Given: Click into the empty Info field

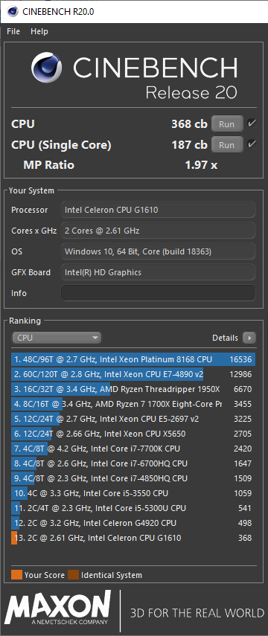Looking at the screenshot, I should 158,293.
